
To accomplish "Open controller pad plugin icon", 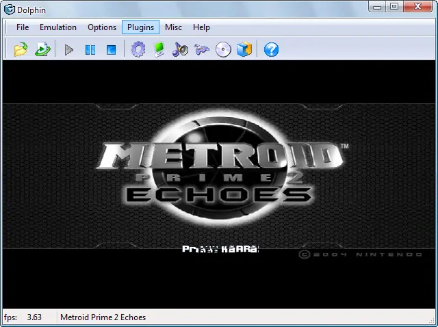I will [202, 50].
